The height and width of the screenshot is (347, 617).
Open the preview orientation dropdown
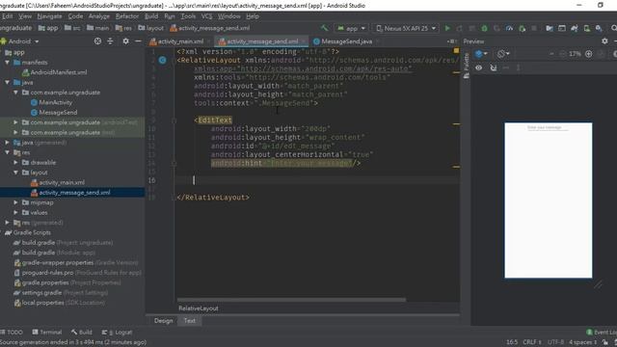pos(503,54)
